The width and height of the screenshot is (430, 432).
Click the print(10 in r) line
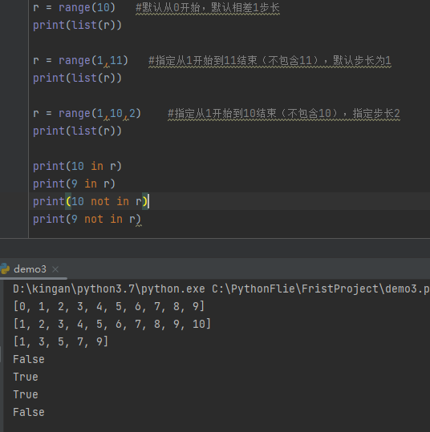(77, 166)
